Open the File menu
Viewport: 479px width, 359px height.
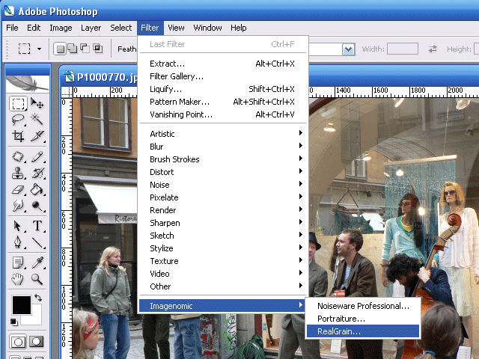12,28
